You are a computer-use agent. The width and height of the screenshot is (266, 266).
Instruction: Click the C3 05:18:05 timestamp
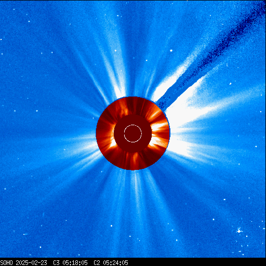coord(70,263)
